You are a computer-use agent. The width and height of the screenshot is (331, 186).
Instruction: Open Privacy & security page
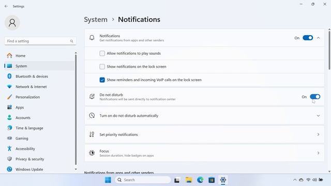[x=39, y=159]
